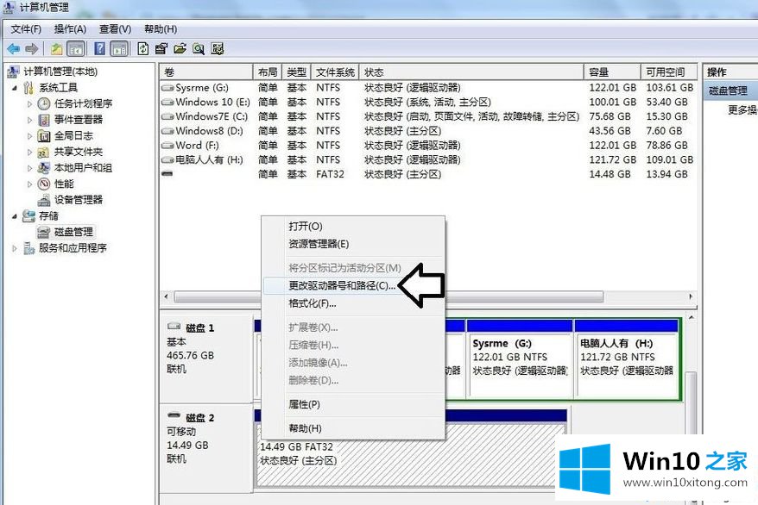Expand the 任务计划程序 node arrow
Viewport: 758px width, 505px height.
(x=29, y=103)
